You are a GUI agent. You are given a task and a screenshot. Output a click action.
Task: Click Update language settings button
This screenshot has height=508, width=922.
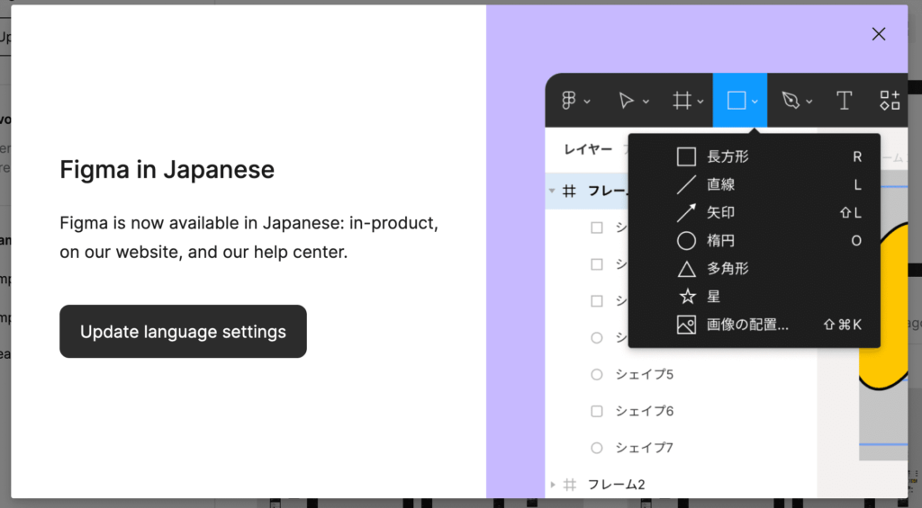183,332
